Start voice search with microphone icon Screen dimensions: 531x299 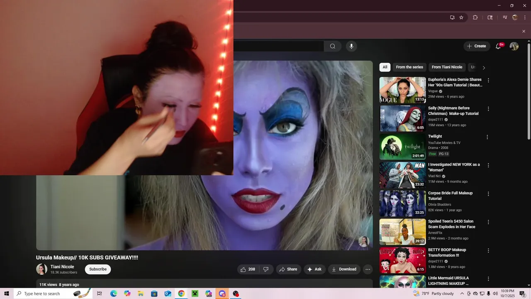[x=351, y=46]
